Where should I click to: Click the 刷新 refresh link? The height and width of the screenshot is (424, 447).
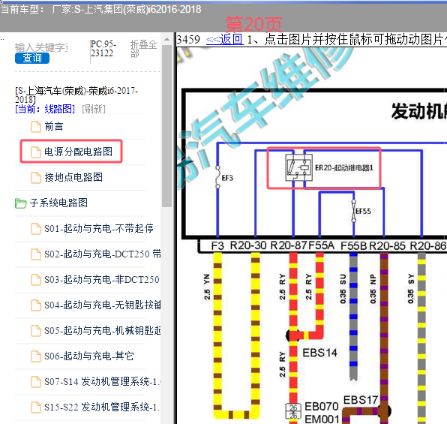pos(94,109)
